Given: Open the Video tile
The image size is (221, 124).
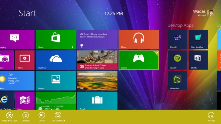Looking at the screenshot, I should click(25, 60).
